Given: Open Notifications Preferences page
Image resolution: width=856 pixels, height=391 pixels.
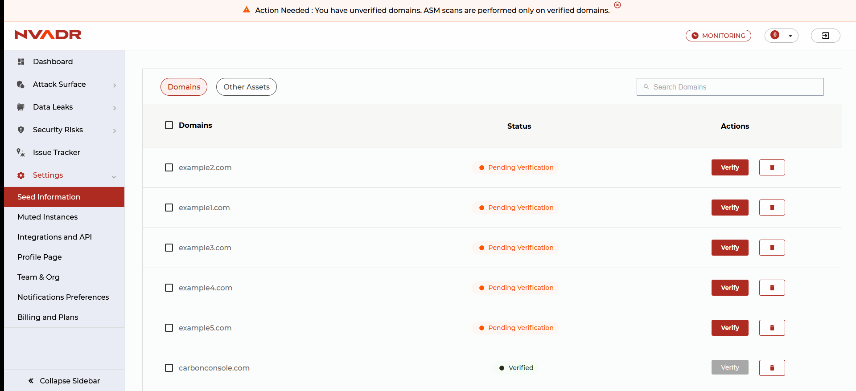Looking at the screenshot, I should click(x=64, y=297).
